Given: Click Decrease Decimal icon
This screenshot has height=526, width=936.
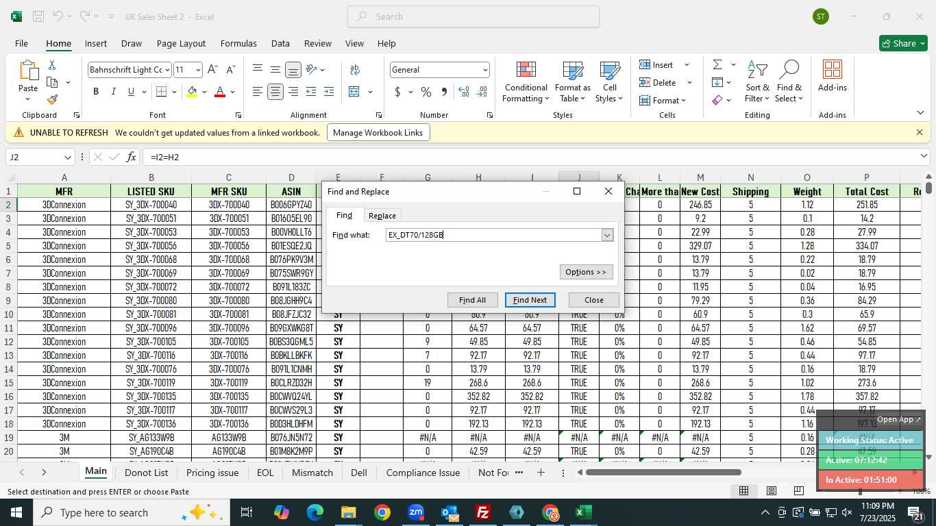Looking at the screenshot, I should click(x=482, y=92).
